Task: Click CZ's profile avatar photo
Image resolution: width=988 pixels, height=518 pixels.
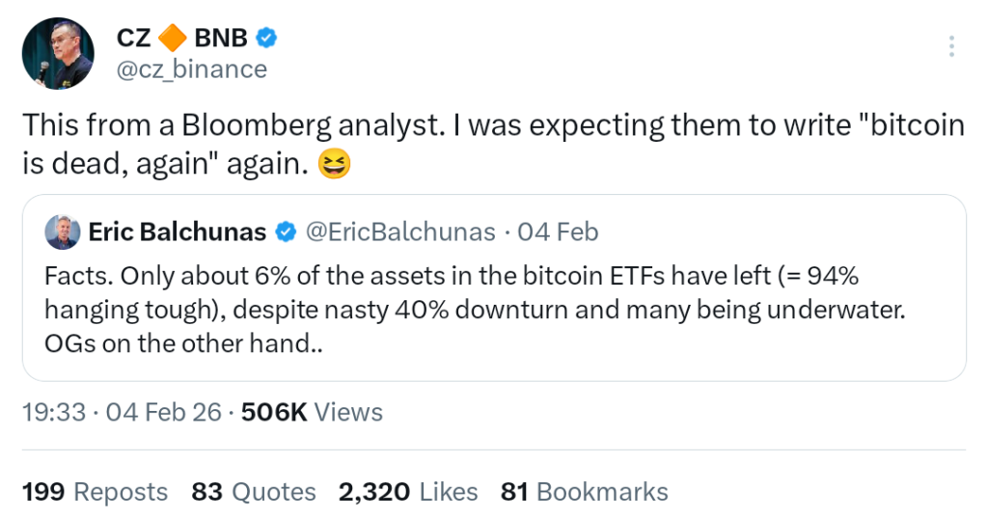Action: tap(58, 53)
